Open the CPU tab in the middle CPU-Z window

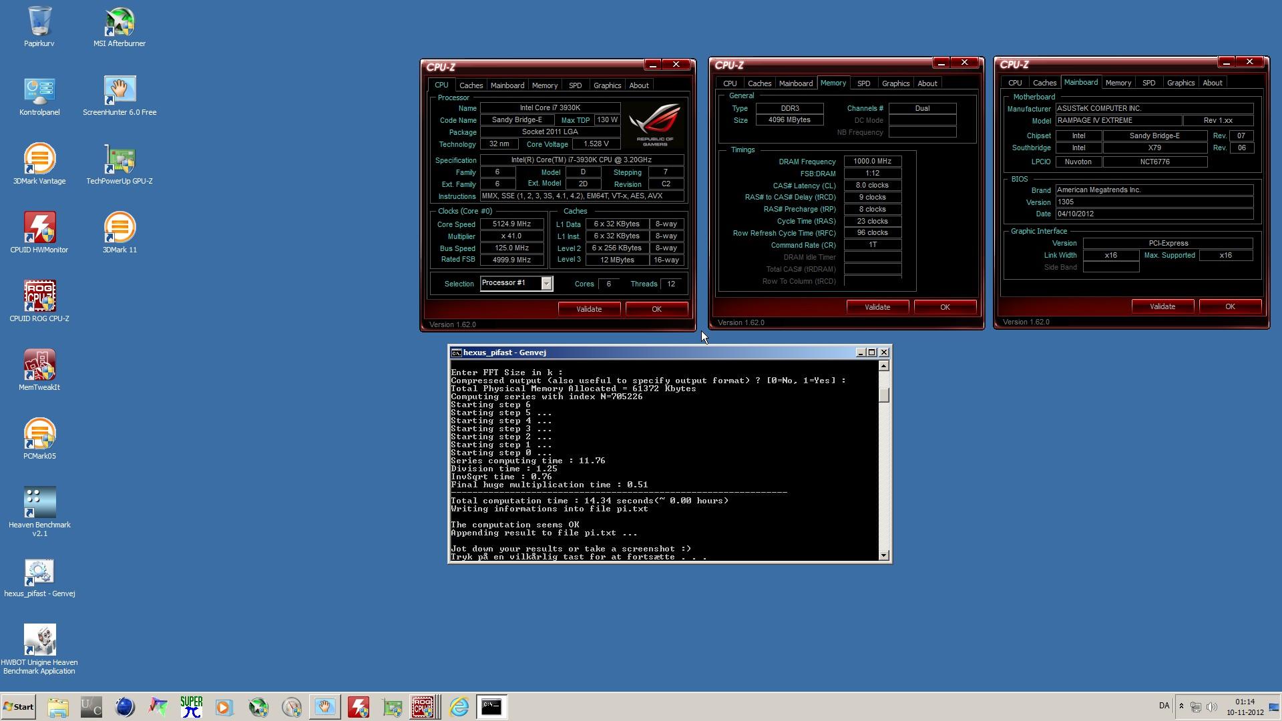pyautogui.click(x=730, y=83)
